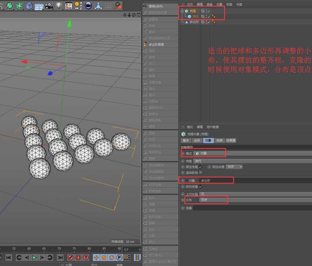Viewport: 312px width, 266px height.
Task: Click the light icon on the top toolbar
Action: coord(59,5)
